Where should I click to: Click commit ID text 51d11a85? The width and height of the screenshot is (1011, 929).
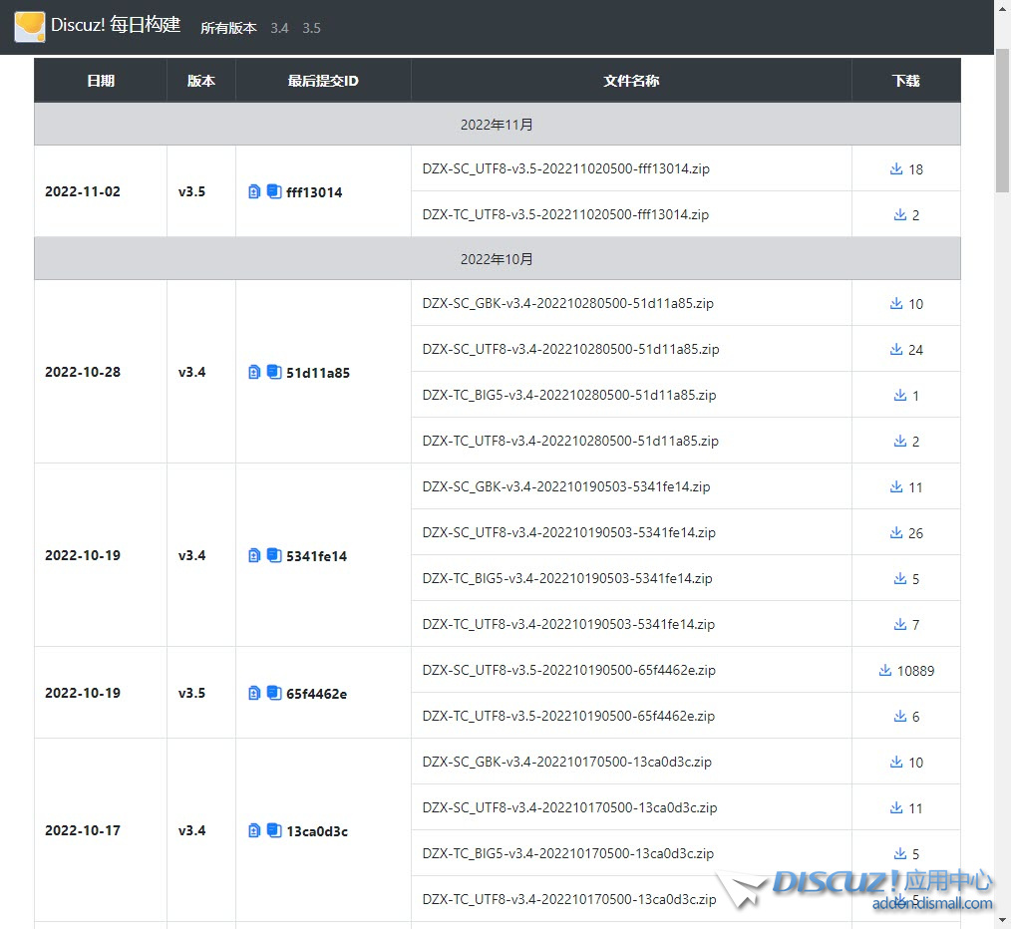(318, 373)
